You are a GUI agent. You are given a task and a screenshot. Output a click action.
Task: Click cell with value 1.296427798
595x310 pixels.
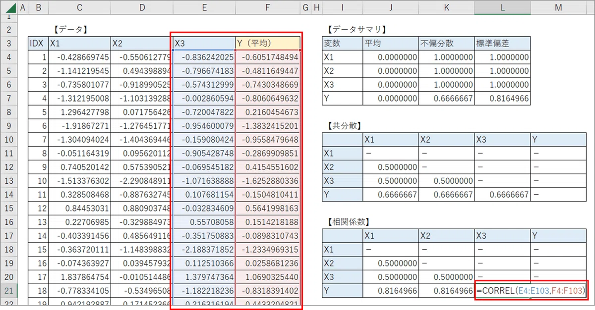point(80,112)
